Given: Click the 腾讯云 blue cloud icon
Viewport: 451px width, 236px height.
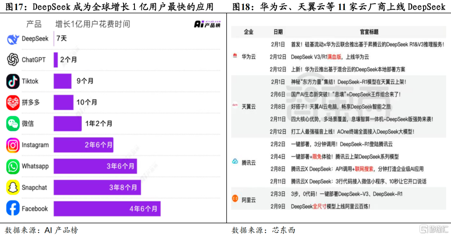Looking at the screenshot, I should pyautogui.click(x=235, y=162).
